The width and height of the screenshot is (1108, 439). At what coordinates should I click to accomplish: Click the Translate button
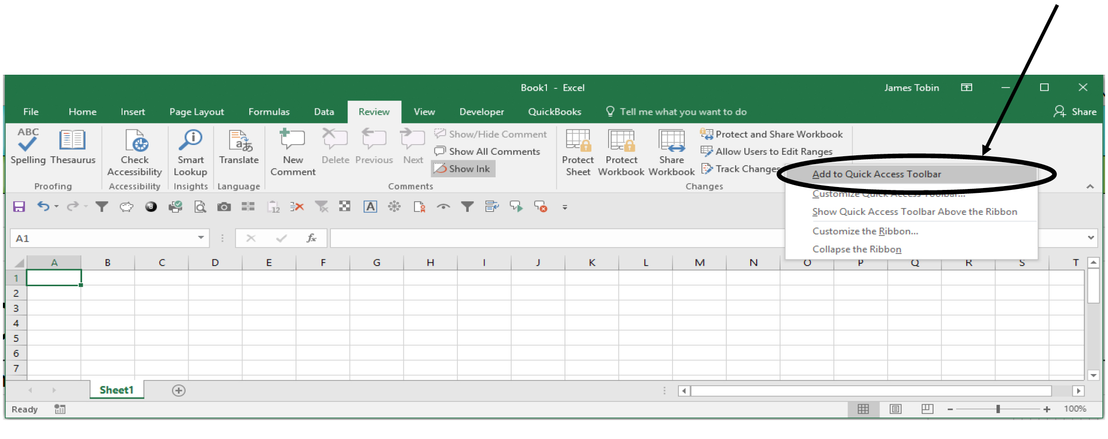239,146
